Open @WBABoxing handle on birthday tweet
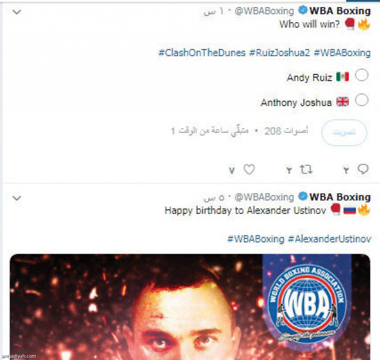The image size is (380, 360). [x=264, y=197]
